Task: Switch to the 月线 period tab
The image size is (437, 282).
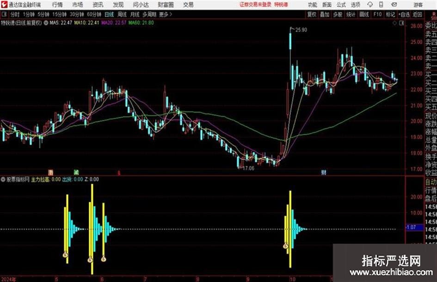Action: coord(135,14)
